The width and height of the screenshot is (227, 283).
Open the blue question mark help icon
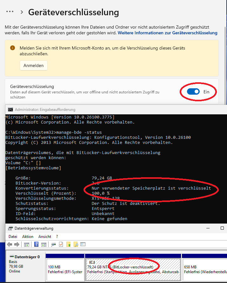36,244
